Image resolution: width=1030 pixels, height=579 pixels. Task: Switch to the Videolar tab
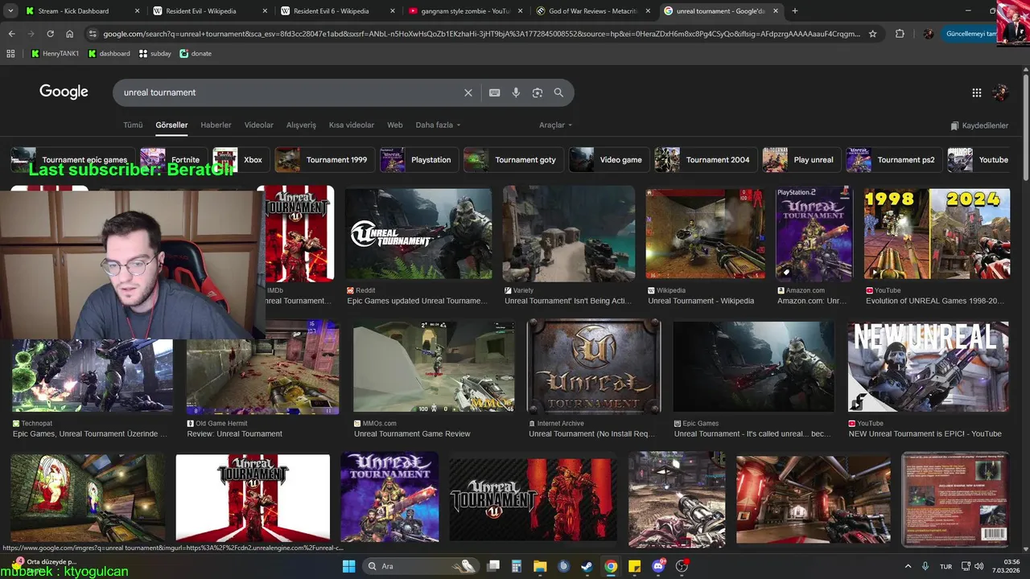259,125
